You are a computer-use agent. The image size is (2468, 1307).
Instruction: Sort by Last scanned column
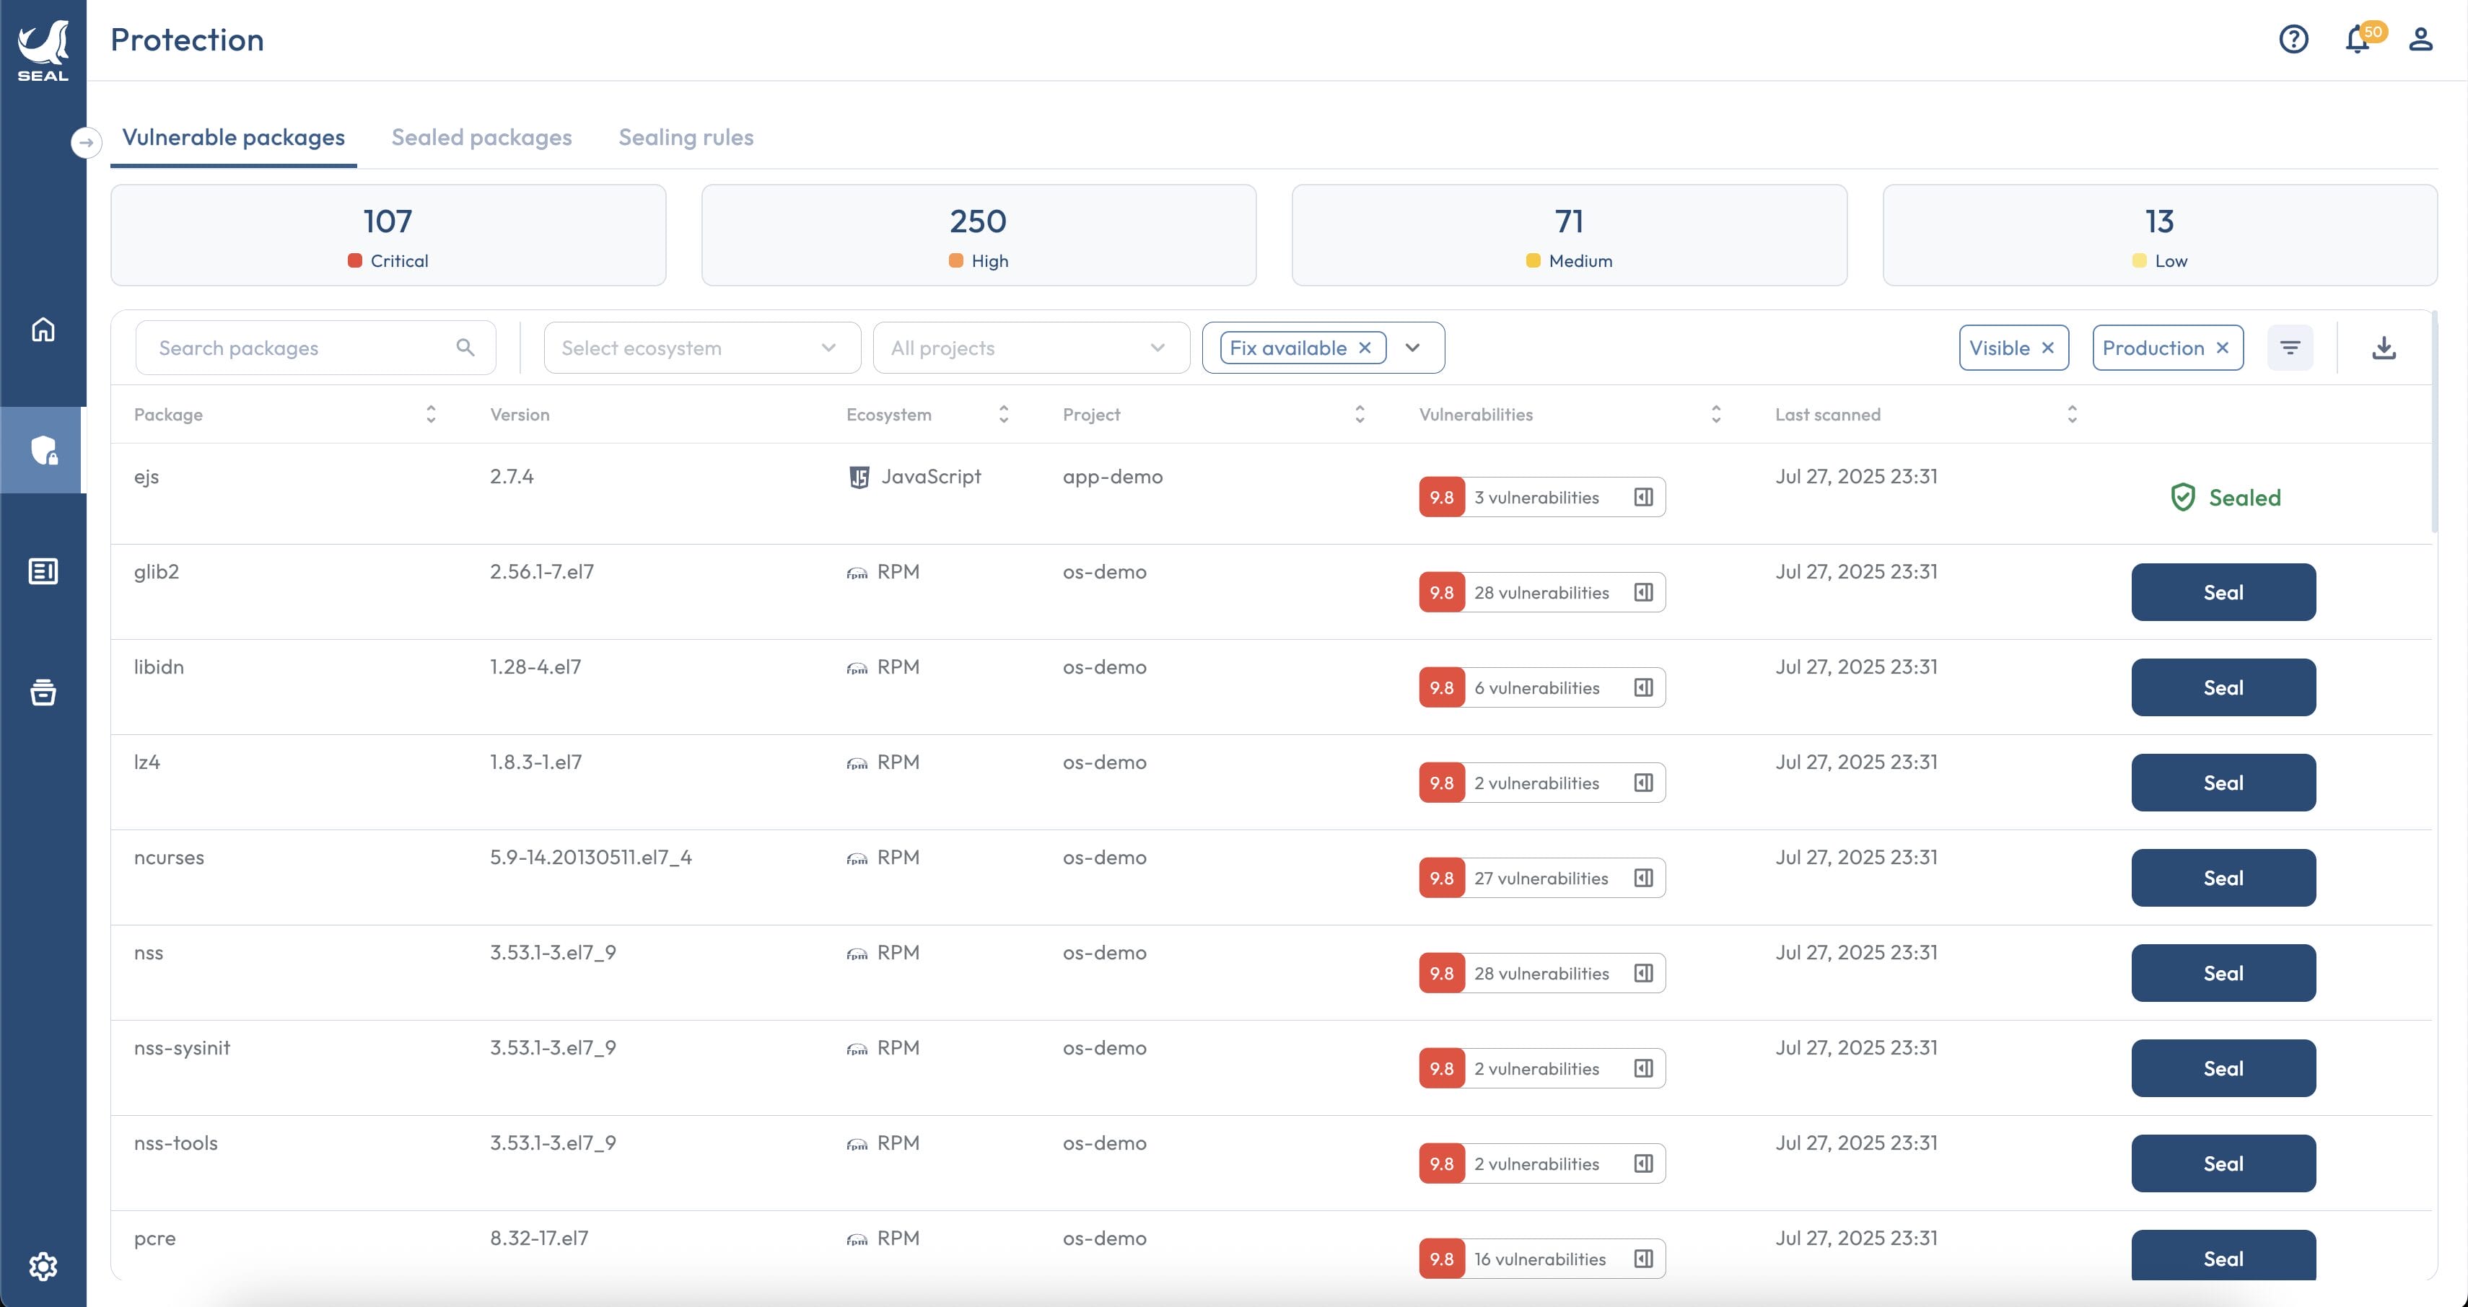[2073, 413]
